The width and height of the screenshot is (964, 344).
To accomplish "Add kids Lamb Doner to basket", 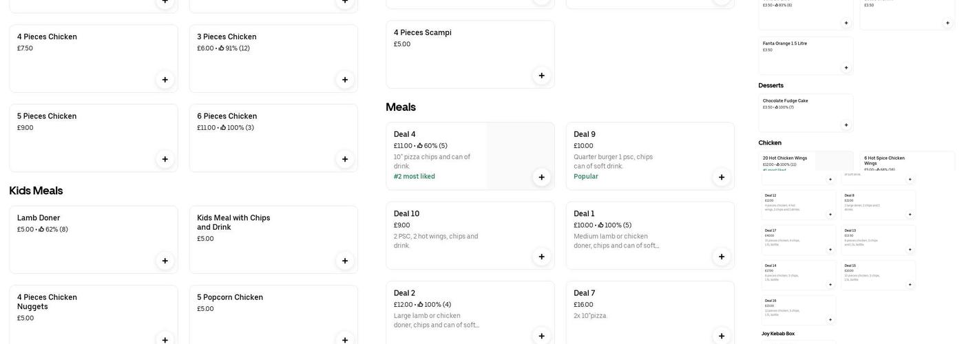I will tap(165, 261).
